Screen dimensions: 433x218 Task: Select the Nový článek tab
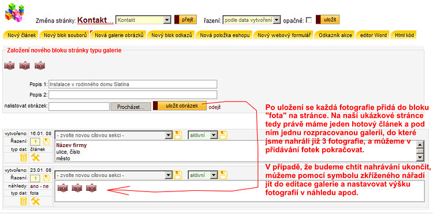point(21,35)
